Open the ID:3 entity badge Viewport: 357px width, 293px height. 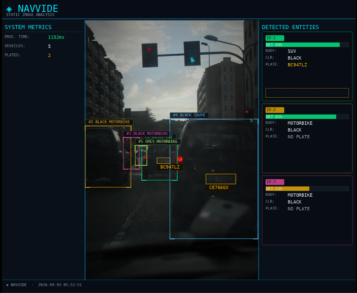tap(274, 182)
